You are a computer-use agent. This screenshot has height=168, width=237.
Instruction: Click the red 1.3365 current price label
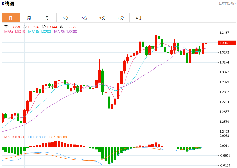[227, 43]
